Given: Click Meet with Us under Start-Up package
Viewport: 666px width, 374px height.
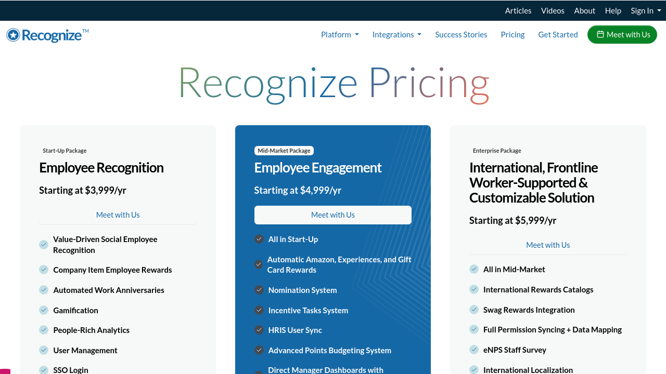Looking at the screenshot, I should (x=118, y=215).
